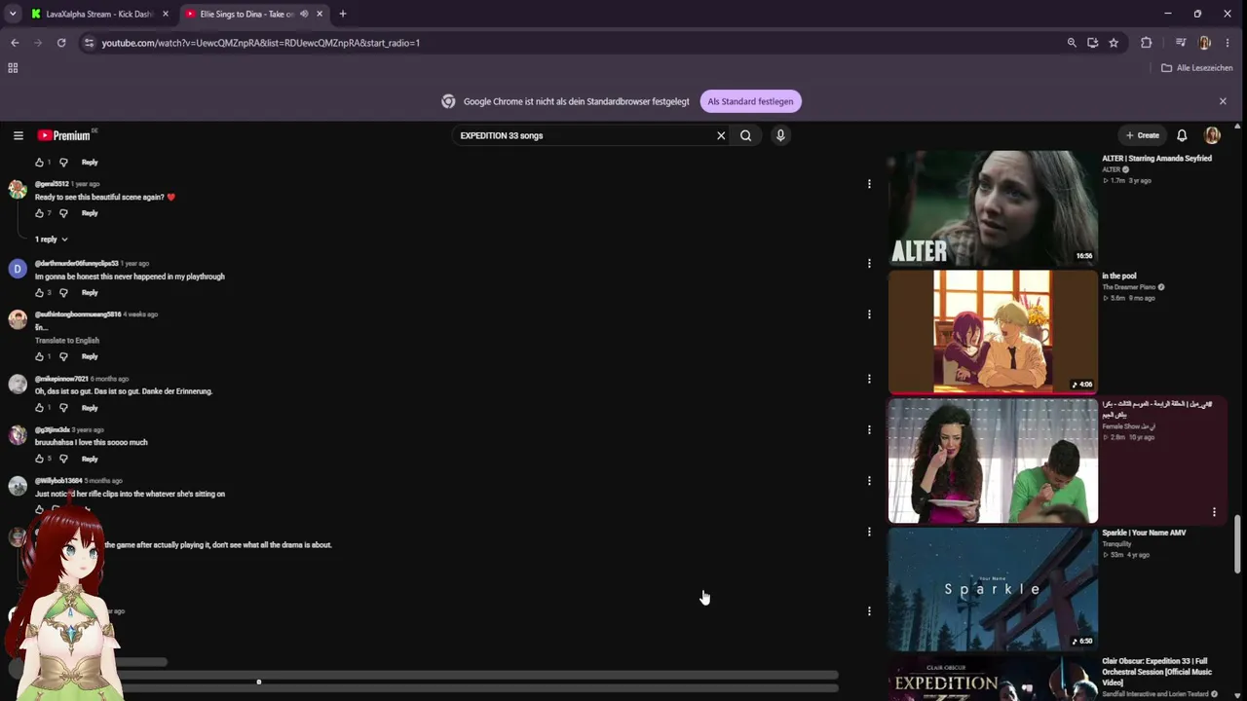The image size is (1247, 701).
Task: Reply to the @darthmurder06funnyclips33 comment
Action: point(90,293)
